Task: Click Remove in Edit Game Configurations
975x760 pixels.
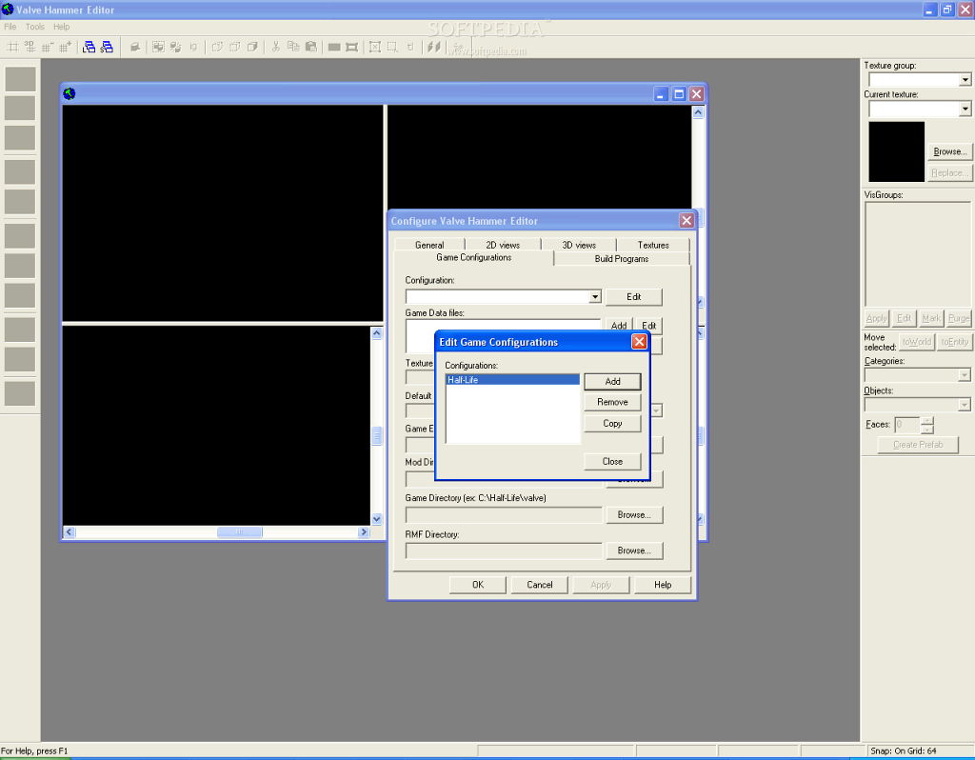Action: [x=612, y=403]
